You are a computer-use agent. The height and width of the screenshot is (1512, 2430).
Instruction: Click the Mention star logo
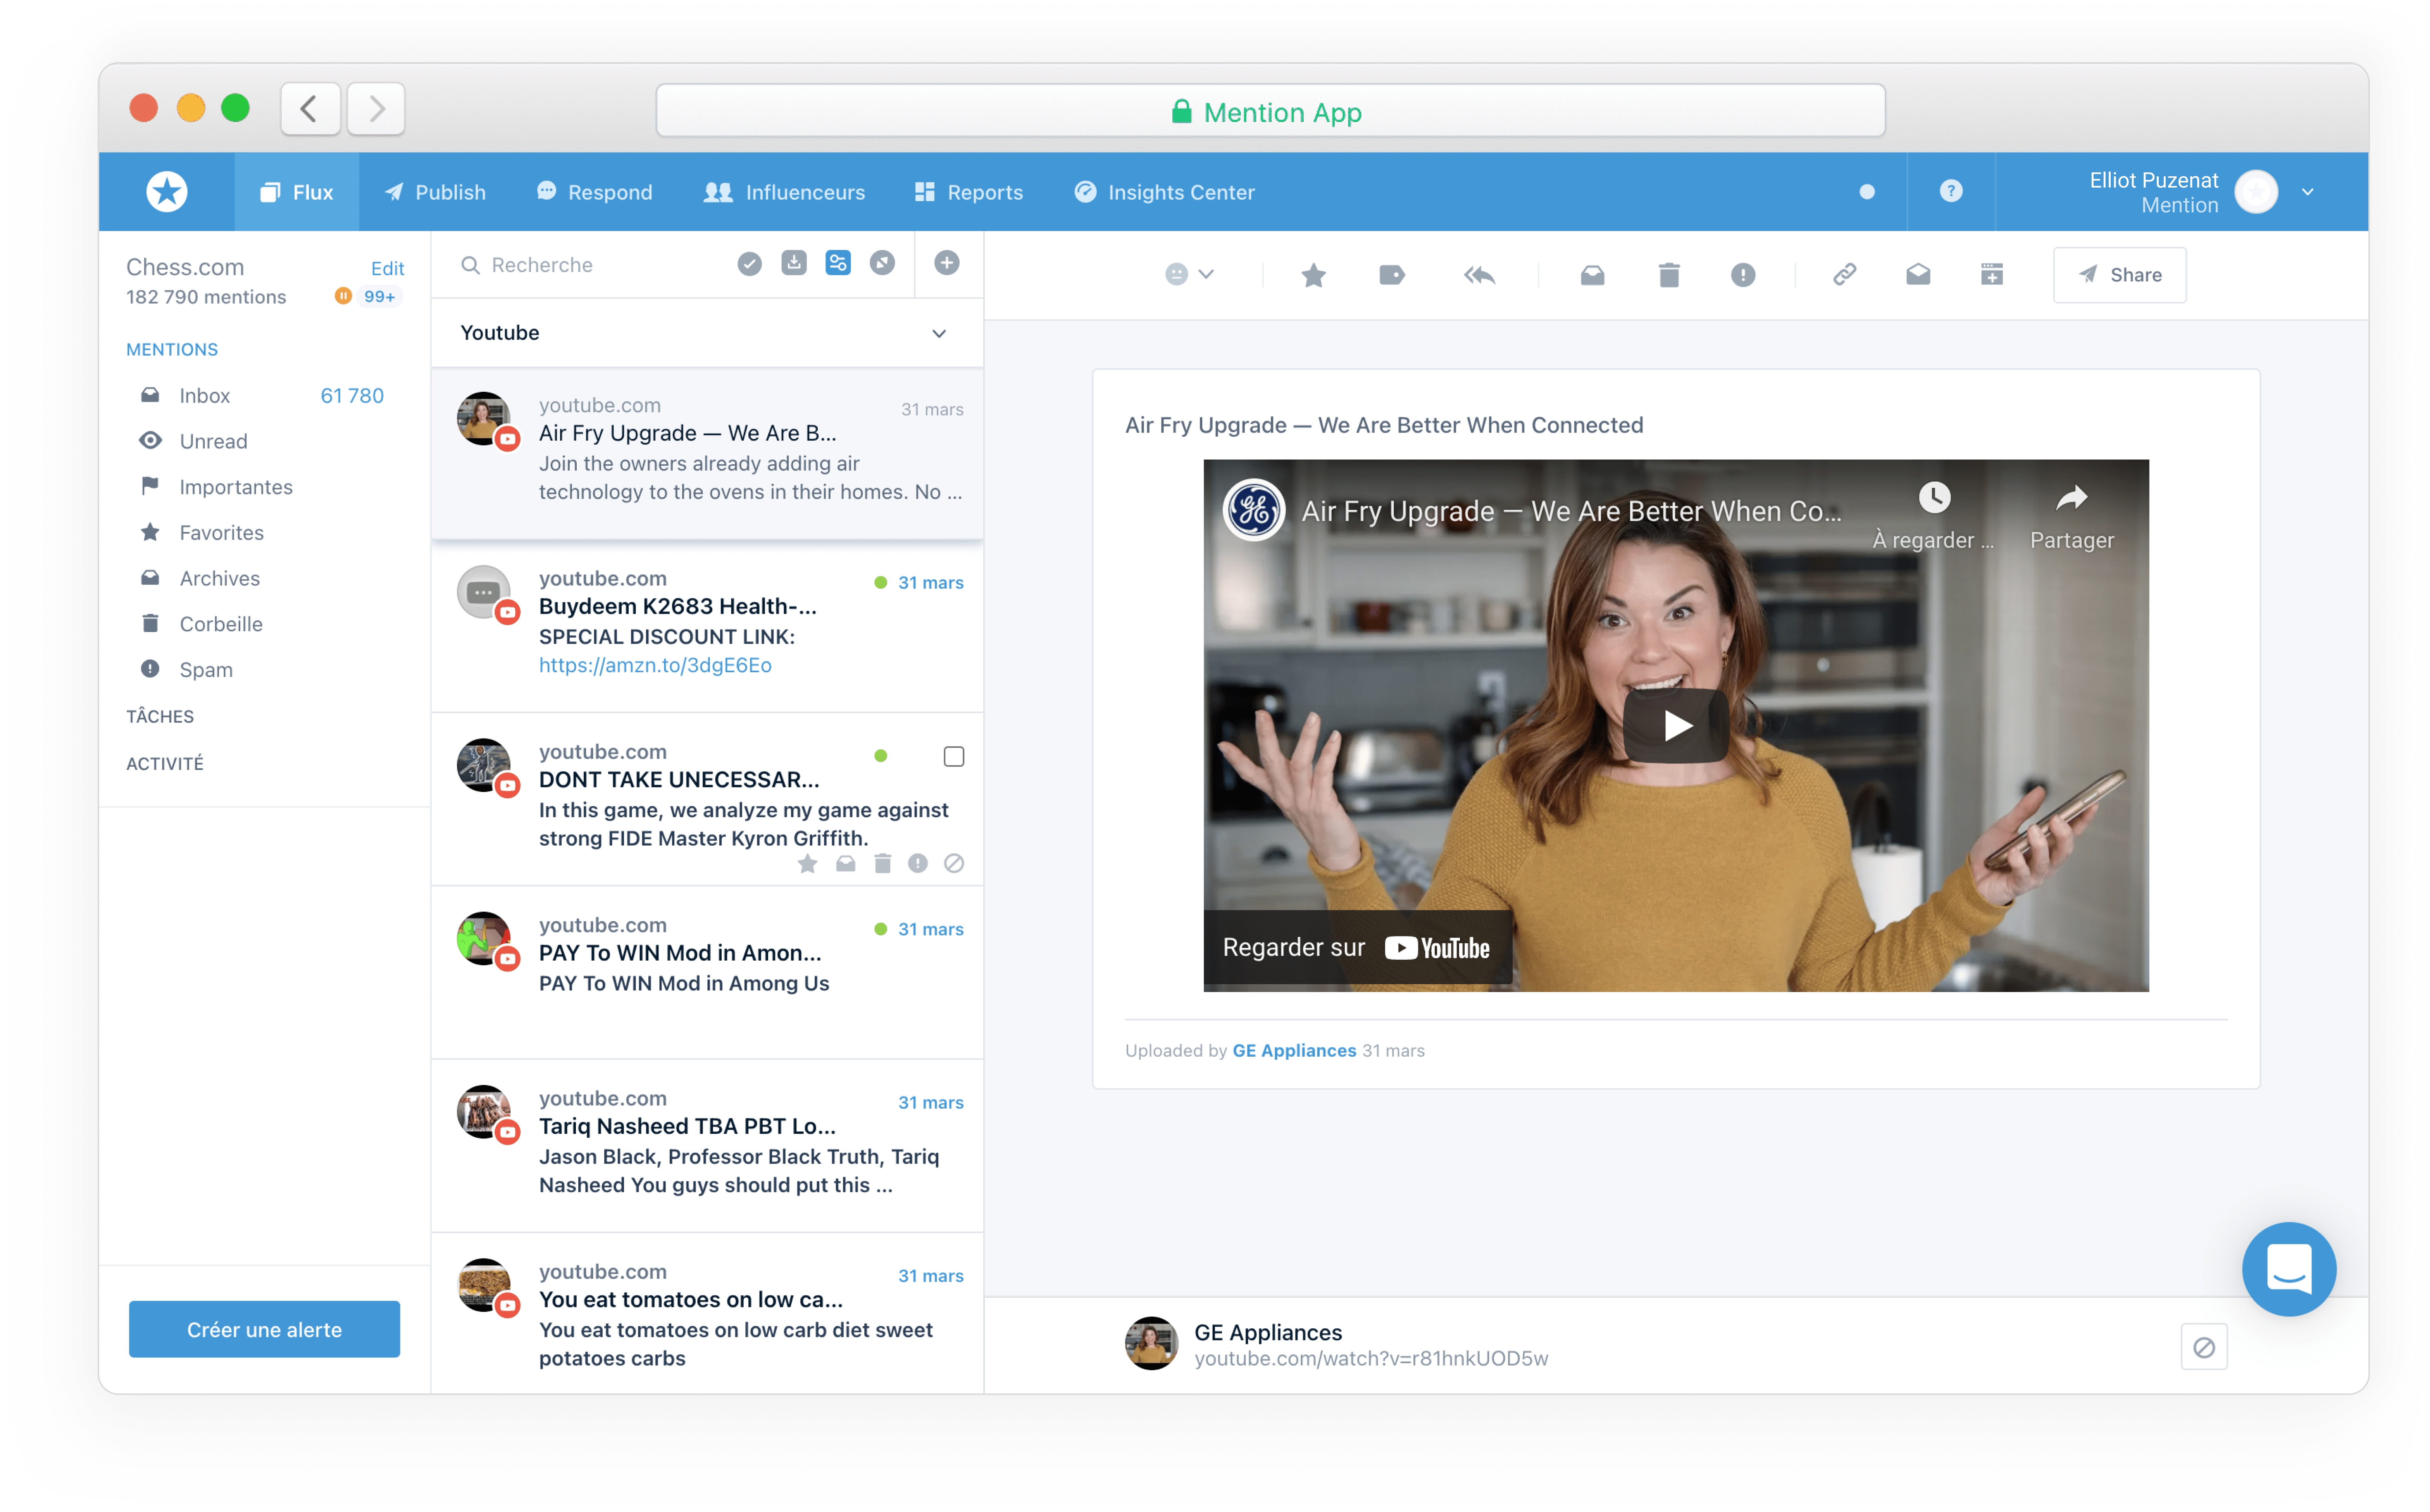[167, 192]
